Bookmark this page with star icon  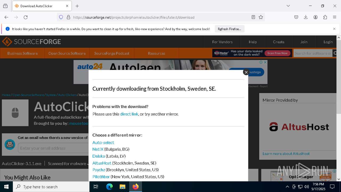pos(261,17)
